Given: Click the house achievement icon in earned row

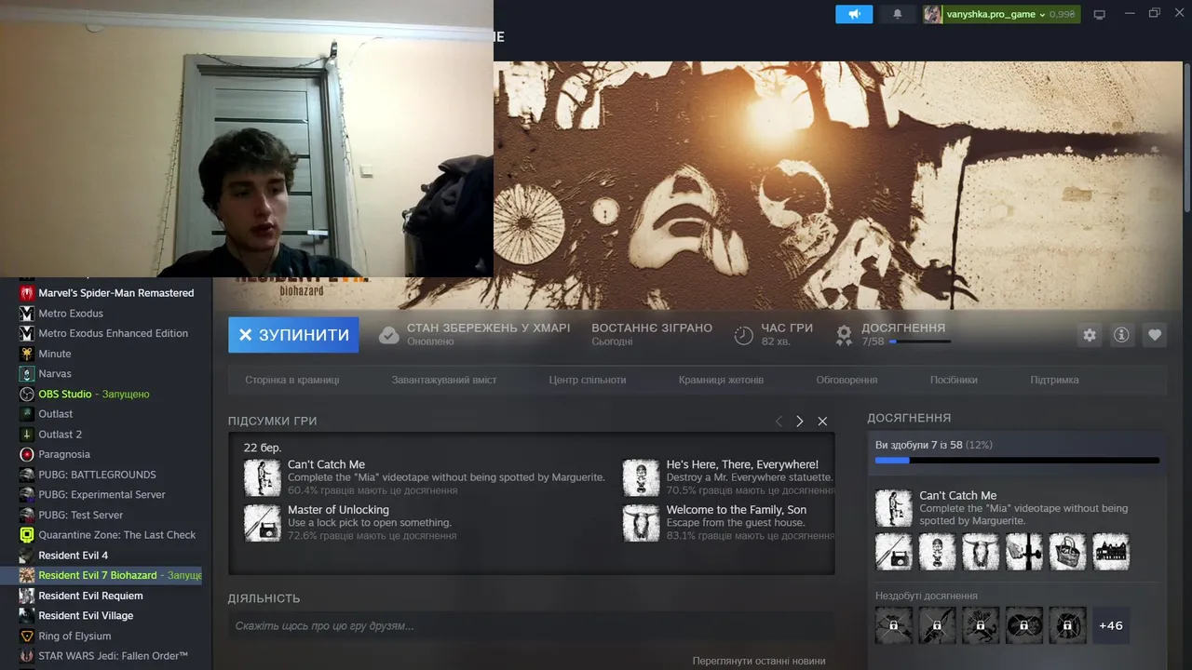Looking at the screenshot, I should [x=1111, y=552].
